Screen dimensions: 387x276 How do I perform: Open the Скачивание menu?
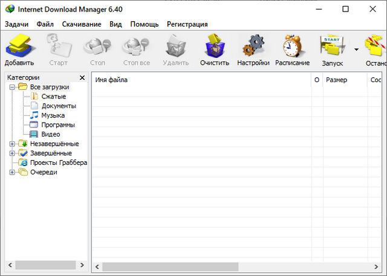tap(81, 24)
